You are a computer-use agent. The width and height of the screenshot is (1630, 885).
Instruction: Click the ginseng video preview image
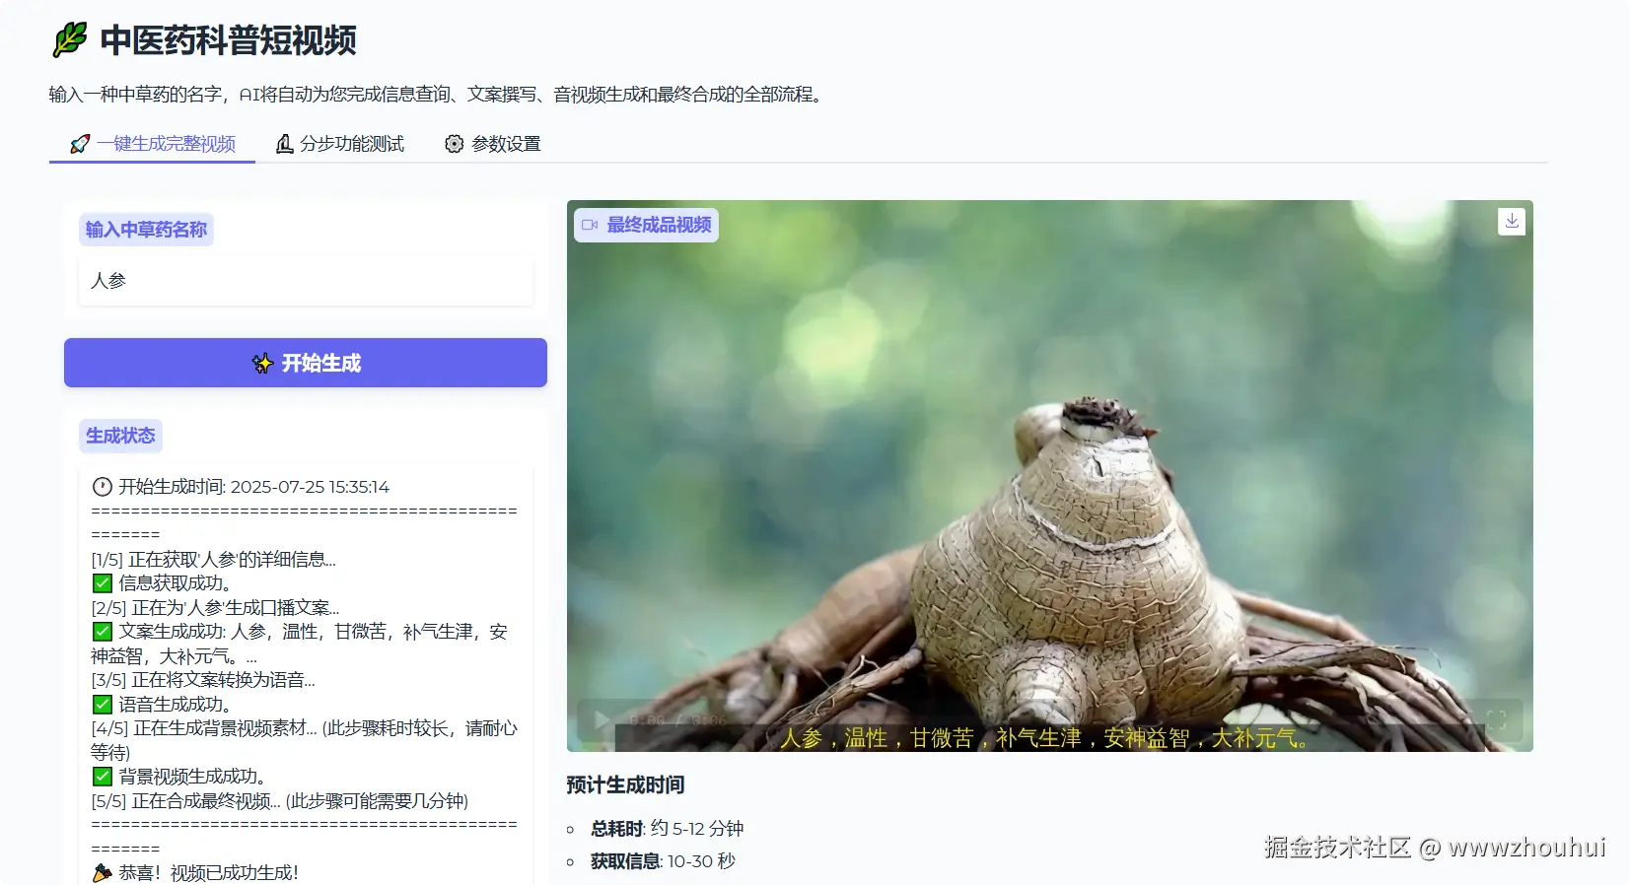coord(1050,476)
